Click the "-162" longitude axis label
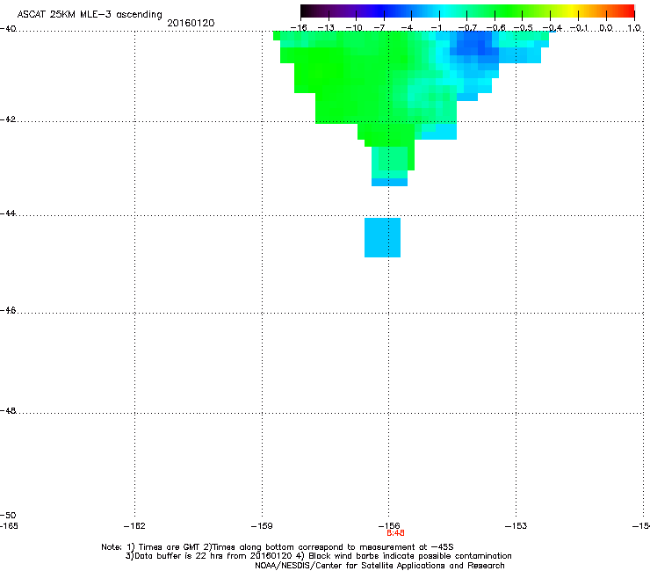The width and height of the screenshot is (650, 571). [x=134, y=526]
